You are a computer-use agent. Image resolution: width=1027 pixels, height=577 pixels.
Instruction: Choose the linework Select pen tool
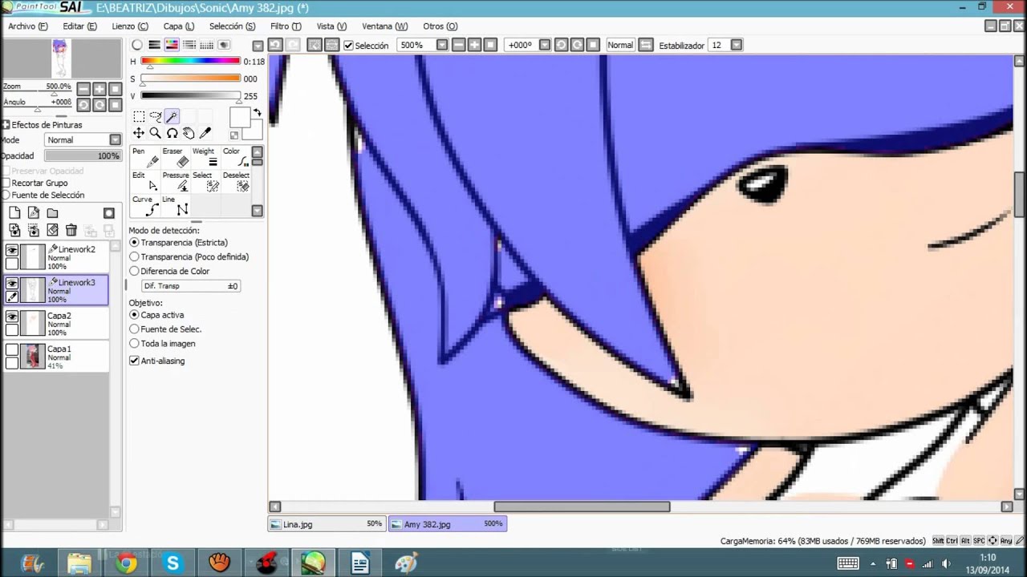click(206, 182)
